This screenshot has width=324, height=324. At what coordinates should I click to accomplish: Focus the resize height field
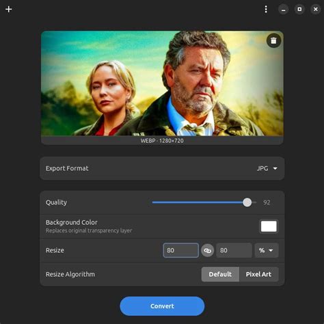click(x=234, y=250)
